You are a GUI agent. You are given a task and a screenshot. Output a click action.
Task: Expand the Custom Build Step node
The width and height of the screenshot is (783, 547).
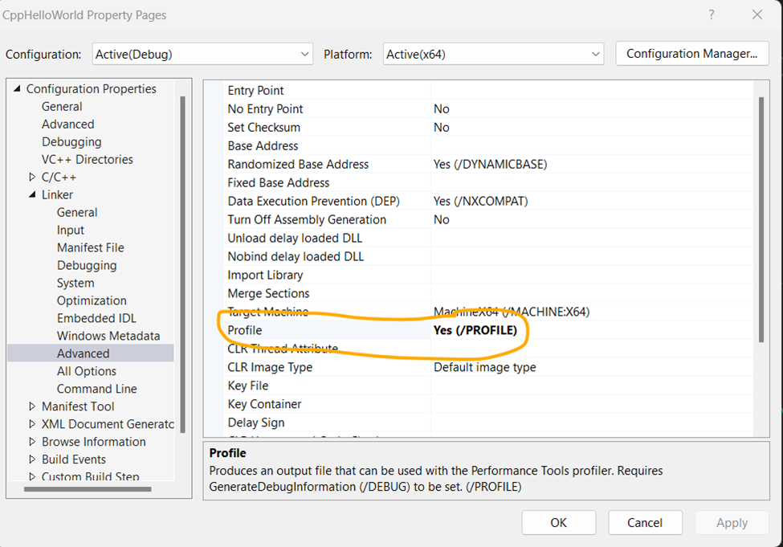(34, 476)
